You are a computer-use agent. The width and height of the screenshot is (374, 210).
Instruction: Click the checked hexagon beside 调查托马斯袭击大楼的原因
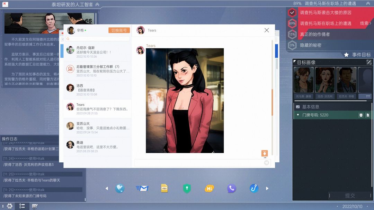[x=292, y=12]
